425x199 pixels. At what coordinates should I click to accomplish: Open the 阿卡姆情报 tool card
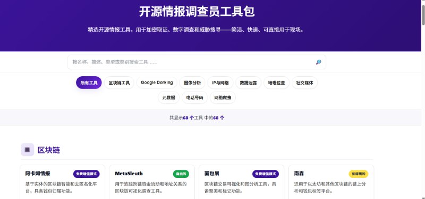[x=63, y=182]
